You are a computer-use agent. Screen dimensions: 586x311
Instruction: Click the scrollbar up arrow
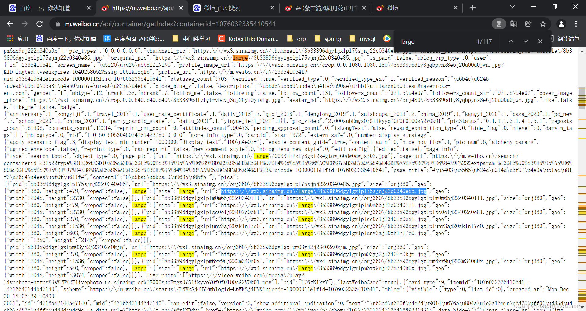pos(582,51)
